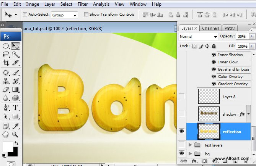256x166 pixels.
Task: Add a layer mask from panel bottom
Action: pos(204,161)
